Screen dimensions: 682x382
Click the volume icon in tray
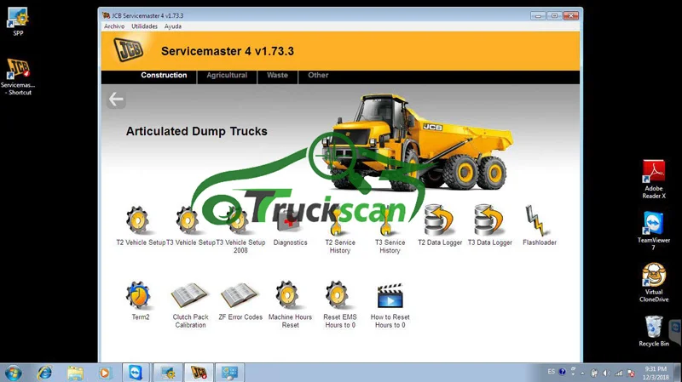(x=607, y=373)
